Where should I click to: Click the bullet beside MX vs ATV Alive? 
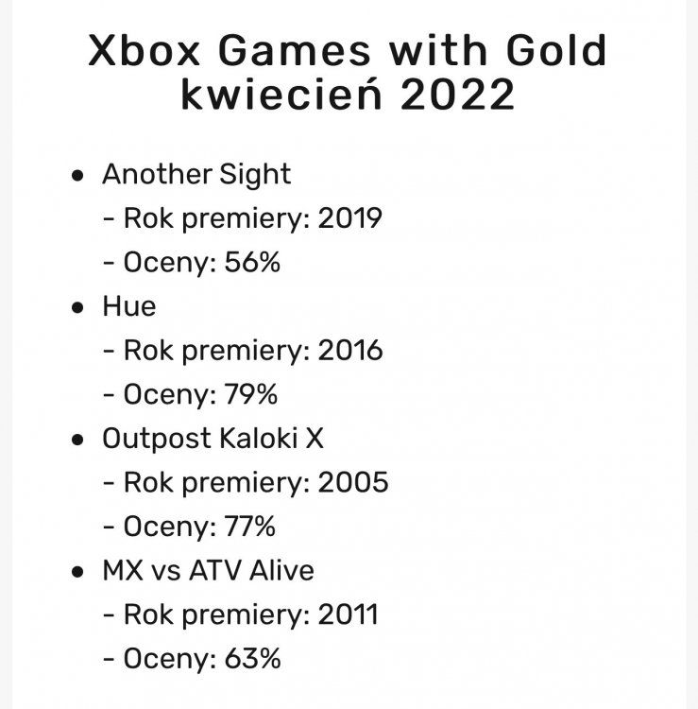point(79,572)
